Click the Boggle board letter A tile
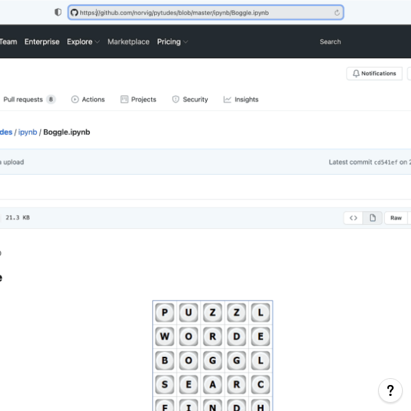Viewport: 411px width, 411px height. click(212, 384)
